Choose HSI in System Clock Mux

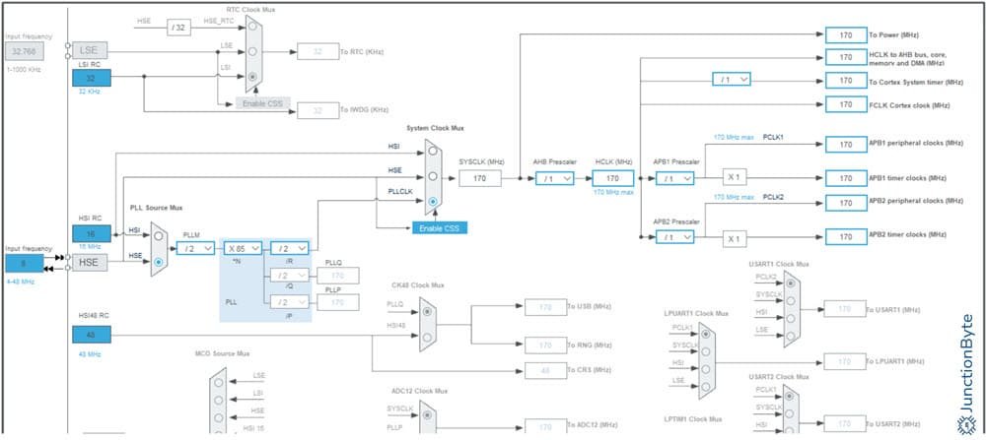click(433, 152)
